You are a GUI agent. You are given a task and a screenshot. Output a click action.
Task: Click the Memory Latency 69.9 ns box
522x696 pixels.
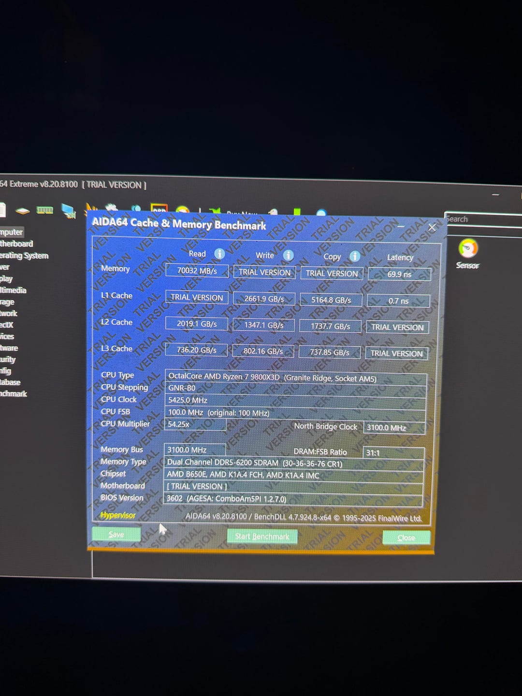click(x=399, y=275)
